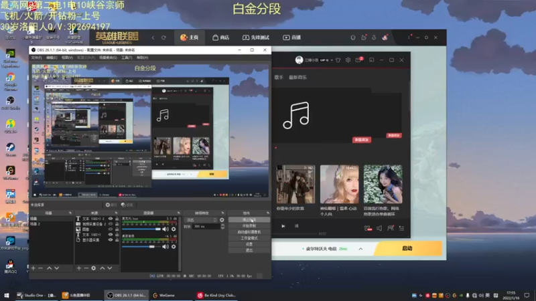This screenshot has width=536, height=301.
Task: Click 开始录制 button in OBS controls
Action: (249, 226)
